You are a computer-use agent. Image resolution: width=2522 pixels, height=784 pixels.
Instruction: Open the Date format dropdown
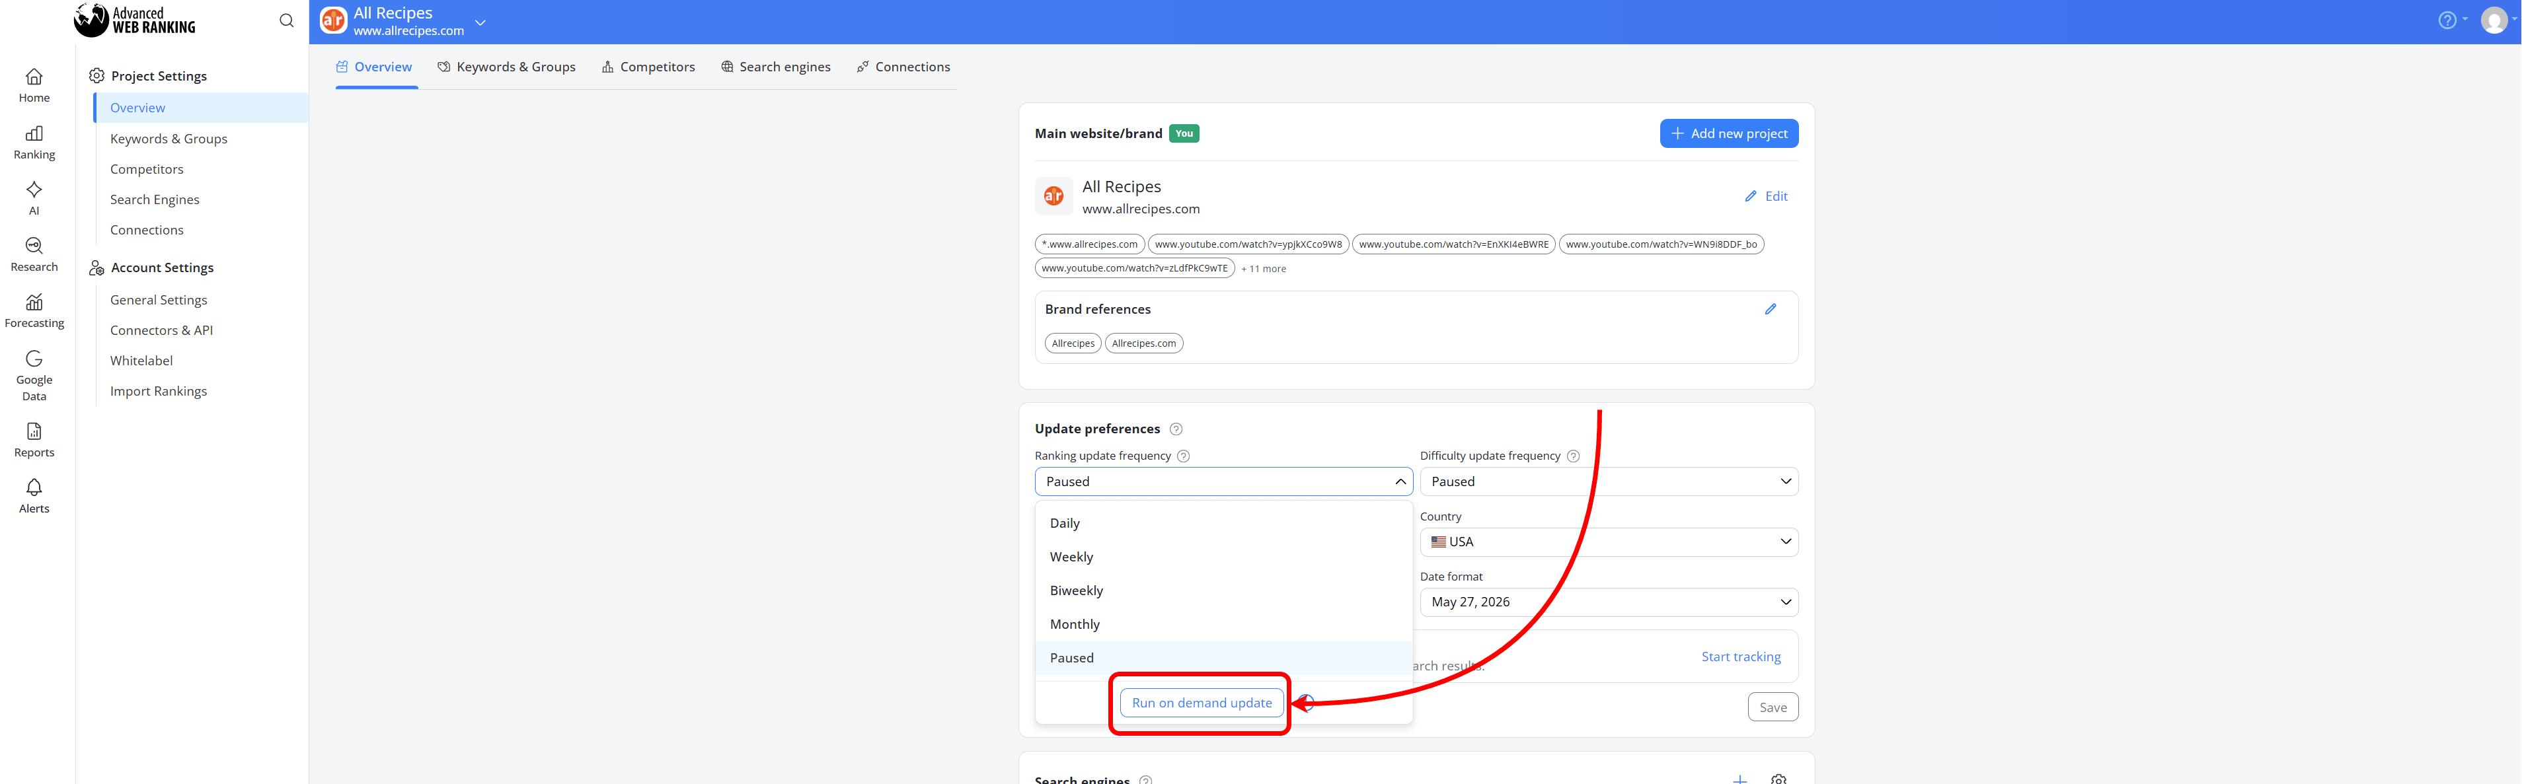coord(1609,602)
